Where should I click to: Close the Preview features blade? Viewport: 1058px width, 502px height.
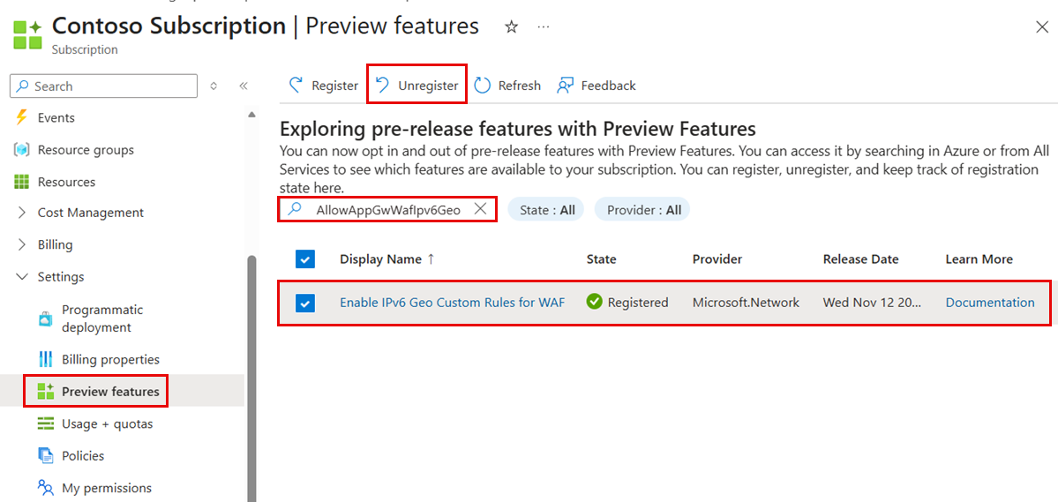click(1042, 27)
